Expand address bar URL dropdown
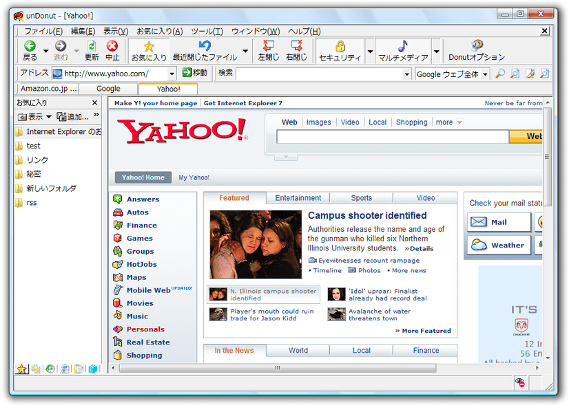Image resolution: width=569 pixels, height=405 pixels. [172, 74]
